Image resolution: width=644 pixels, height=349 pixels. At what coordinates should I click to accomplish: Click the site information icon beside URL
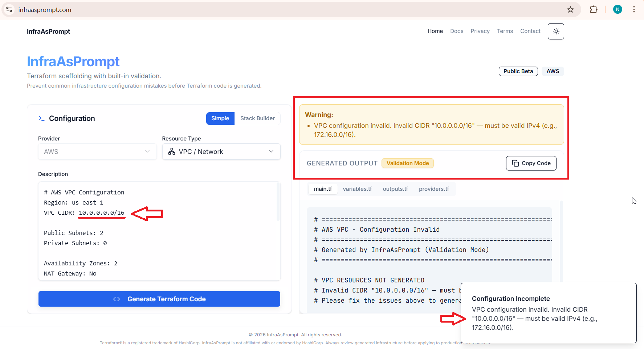coord(9,10)
